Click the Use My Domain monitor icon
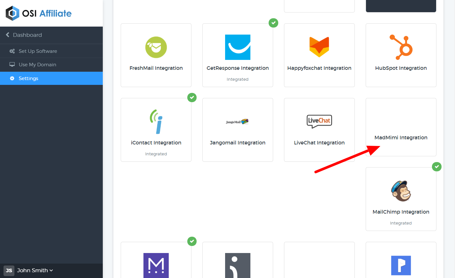Viewport: 455px width, 278px height. (x=12, y=64)
